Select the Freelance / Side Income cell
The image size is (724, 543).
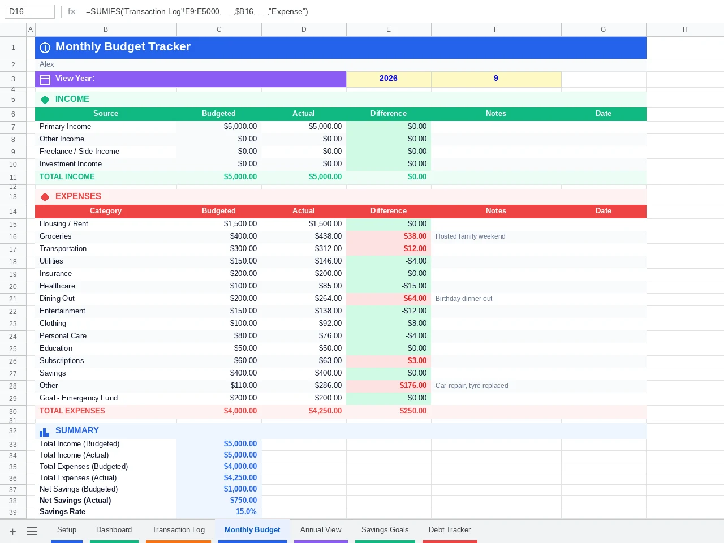pos(106,152)
